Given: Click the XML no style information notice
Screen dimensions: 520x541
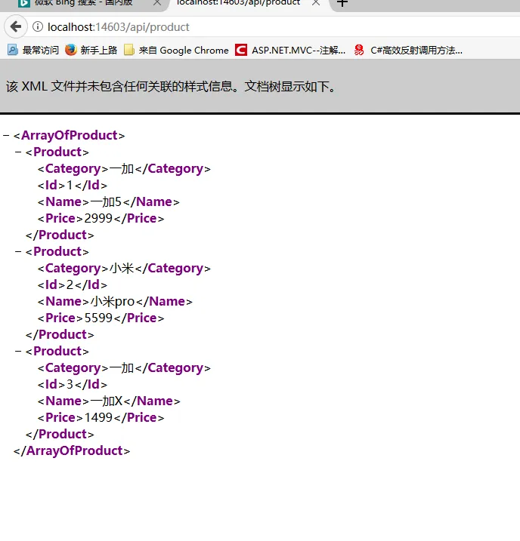Looking at the screenshot, I should click(171, 86).
